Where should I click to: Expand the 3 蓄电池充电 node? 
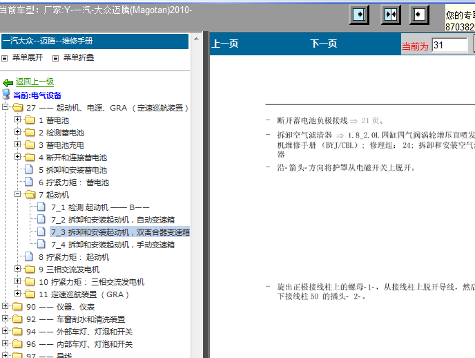tap(17, 144)
